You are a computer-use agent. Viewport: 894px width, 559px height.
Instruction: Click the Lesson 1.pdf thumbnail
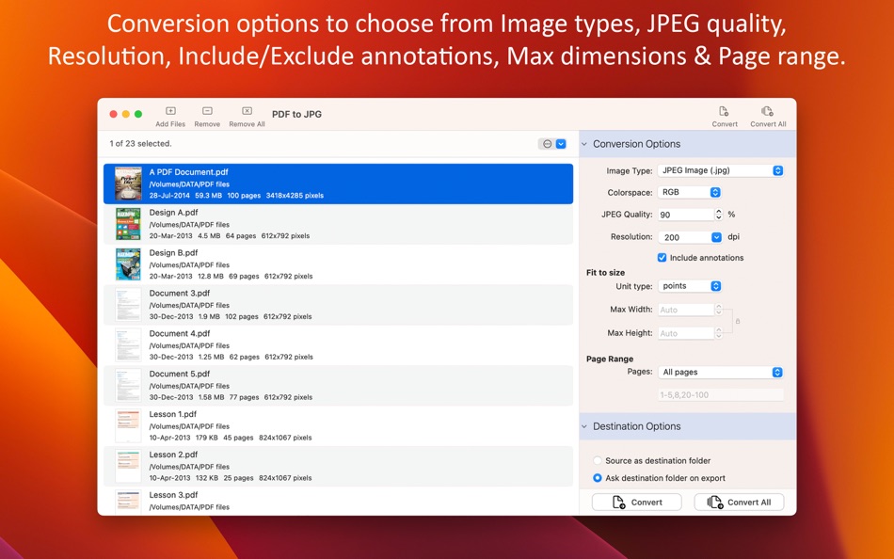coord(128,426)
